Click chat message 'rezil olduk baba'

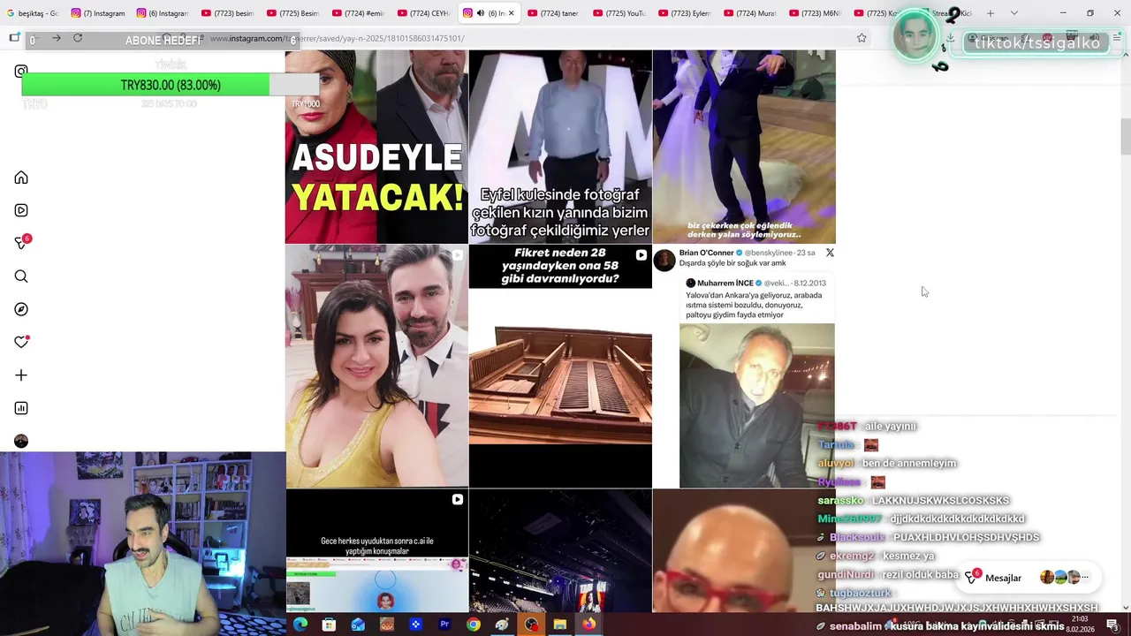pos(922,574)
